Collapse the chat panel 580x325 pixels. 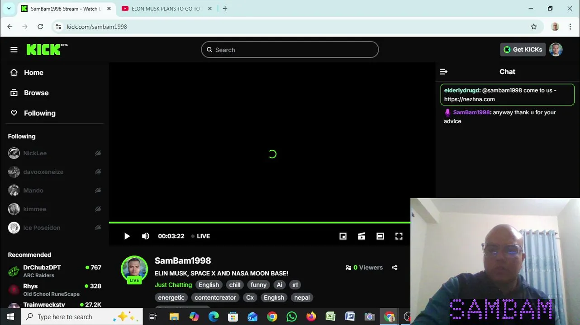point(444,72)
